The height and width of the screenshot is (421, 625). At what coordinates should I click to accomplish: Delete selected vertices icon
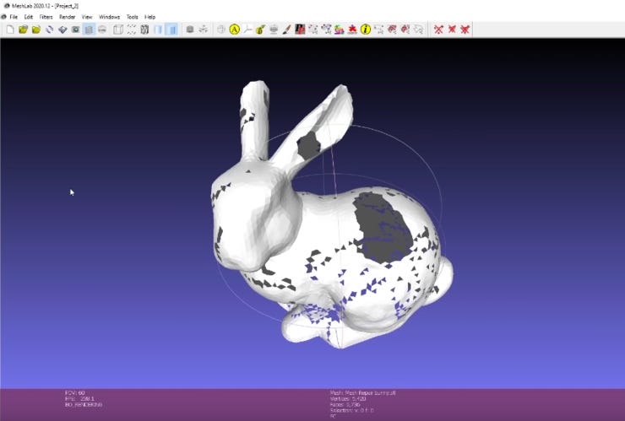coord(438,29)
